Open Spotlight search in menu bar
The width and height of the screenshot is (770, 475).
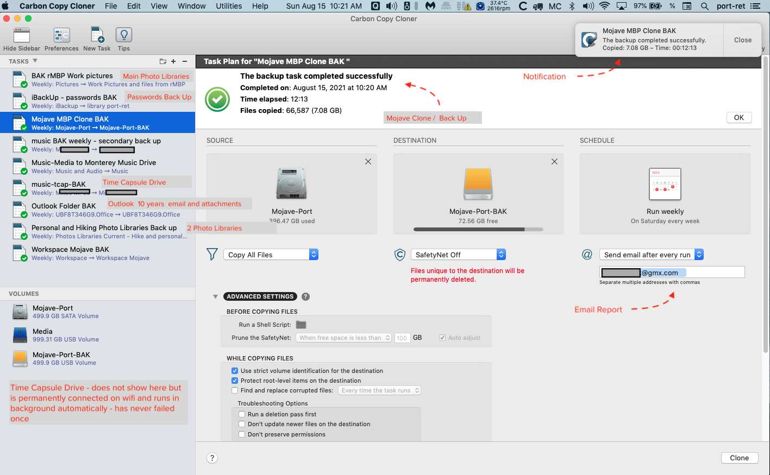coord(705,6)
